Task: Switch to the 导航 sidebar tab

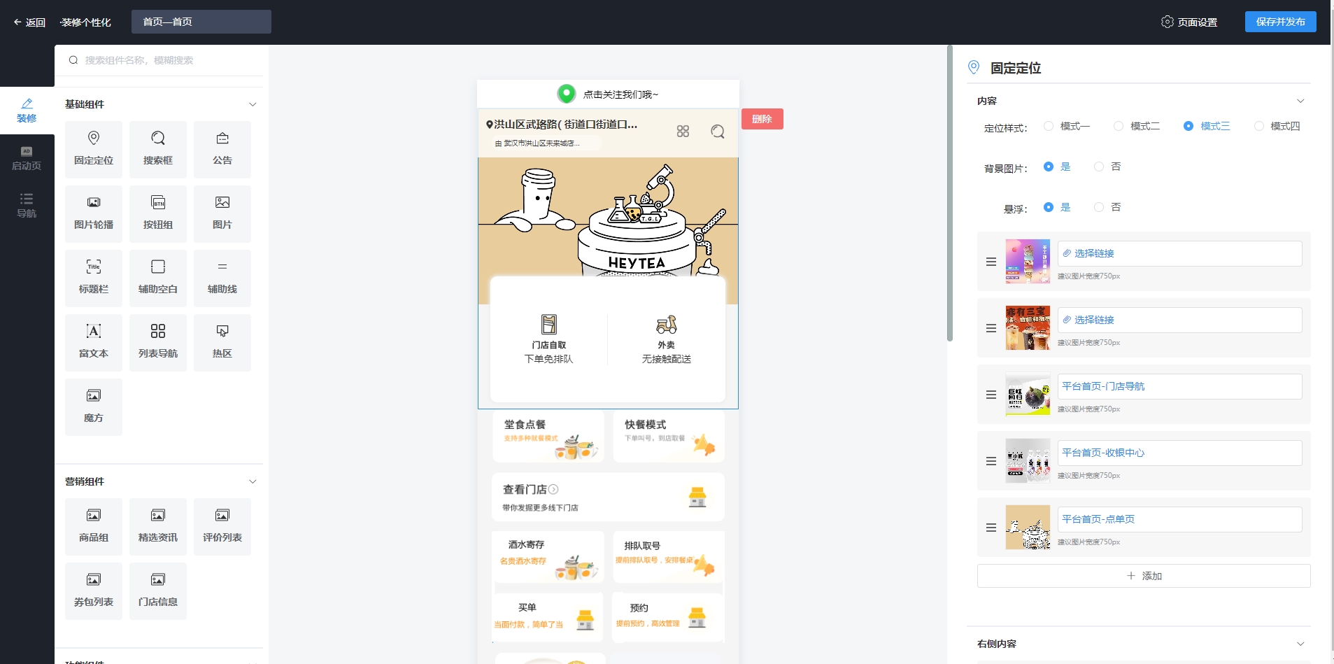Action: pyautogui.click(x=27, y=206)
